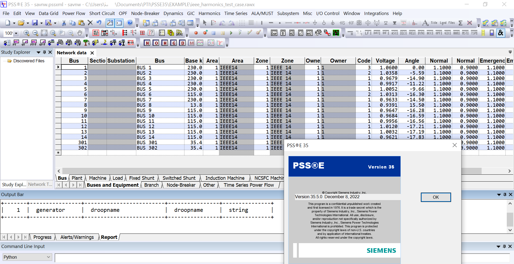Click the first contour map icon
514x264 pixels.
pos(486,23)
